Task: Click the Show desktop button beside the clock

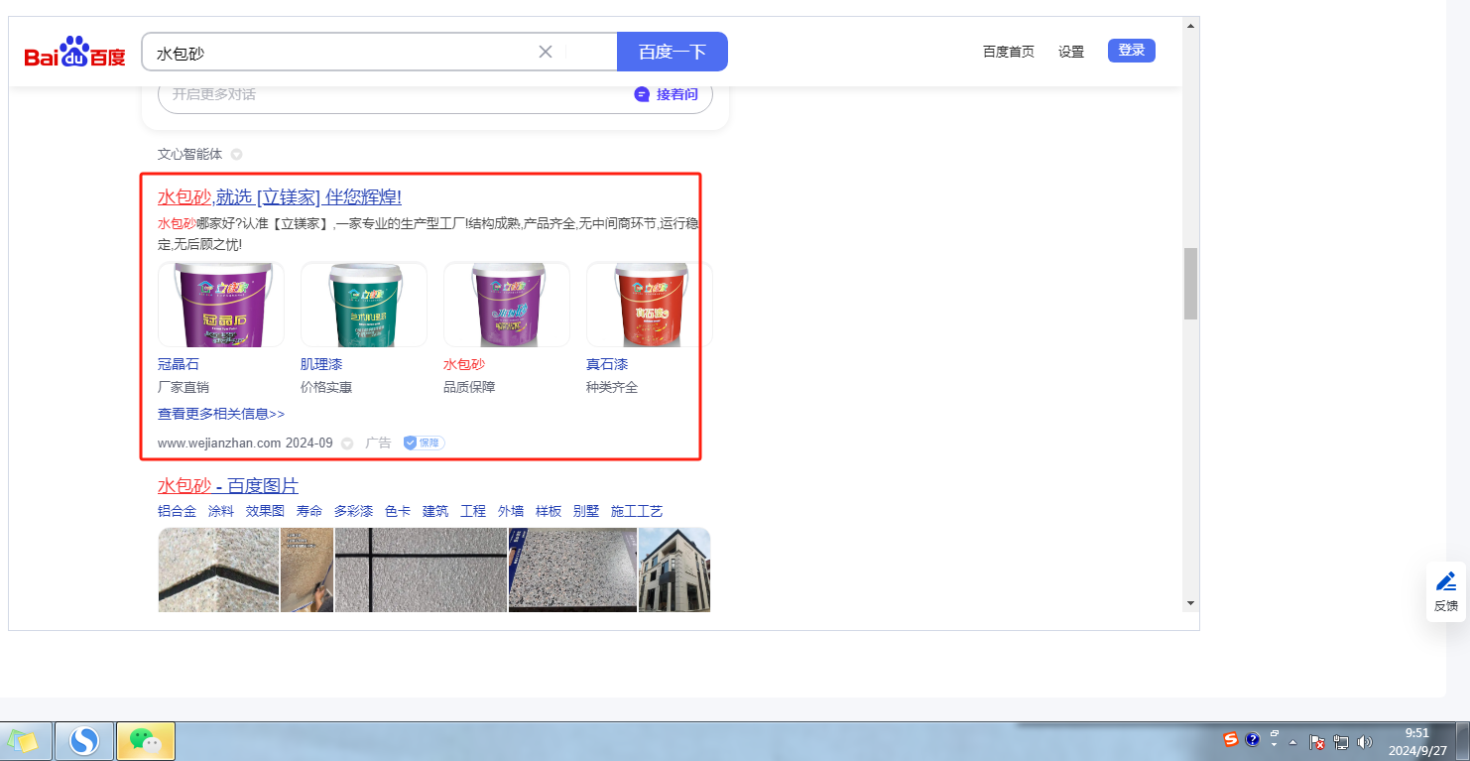Action: point(1464,741)
